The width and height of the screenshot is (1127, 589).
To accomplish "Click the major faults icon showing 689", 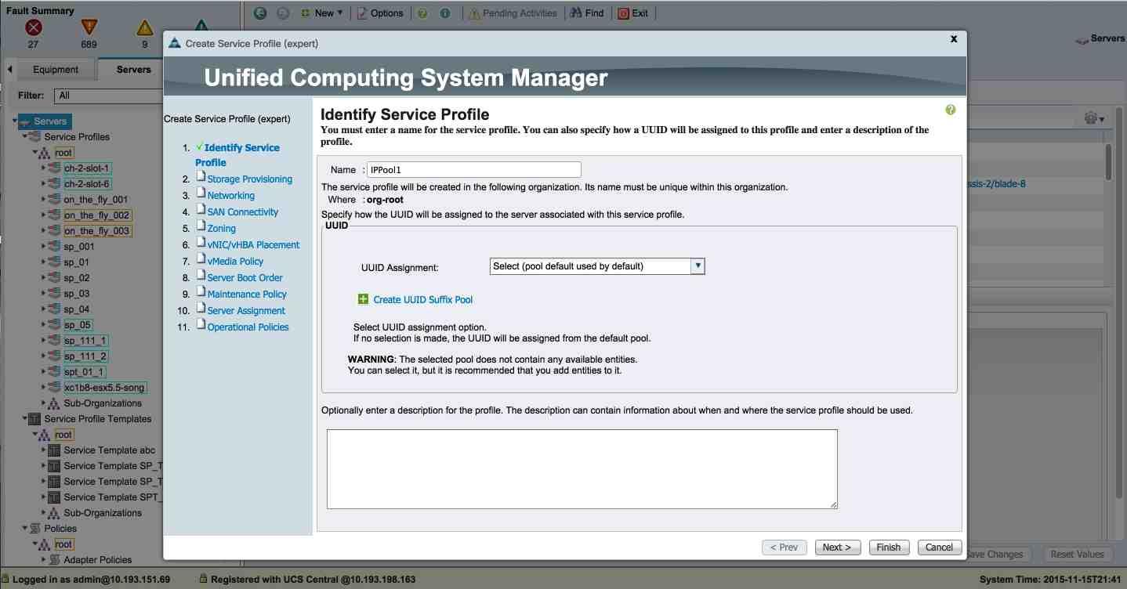I will pyautogui.click(x=89, y=28).
